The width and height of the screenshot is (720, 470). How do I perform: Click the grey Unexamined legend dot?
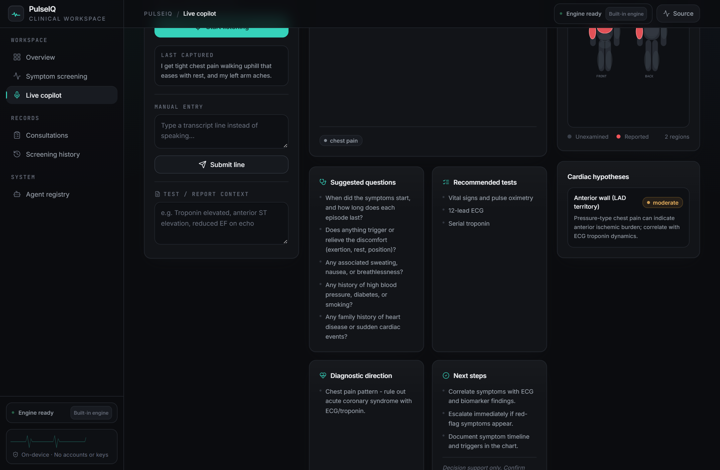pos(569,136)
